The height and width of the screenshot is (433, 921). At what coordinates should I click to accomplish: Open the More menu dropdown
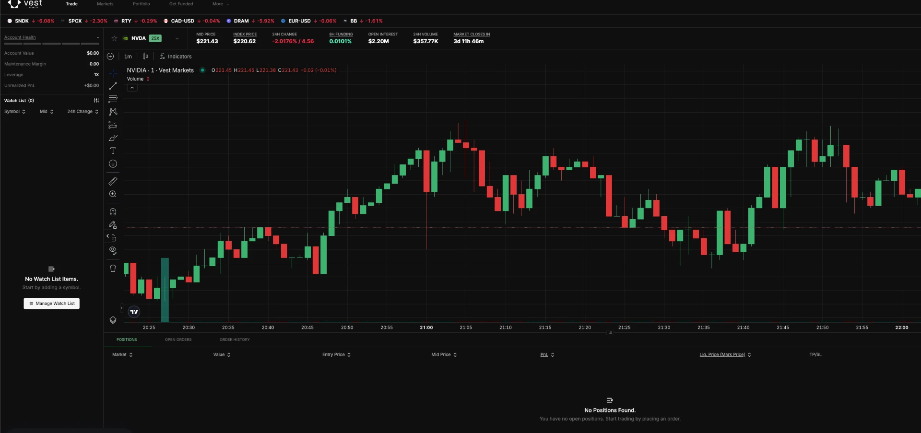pos(220,4)
